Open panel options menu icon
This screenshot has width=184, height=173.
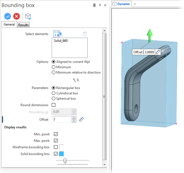[94, 5]
